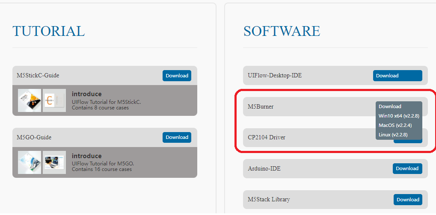Click the UIFlow-Desktop-IDE label
This screenshot has width=436, height=215.
coord(275,75)
